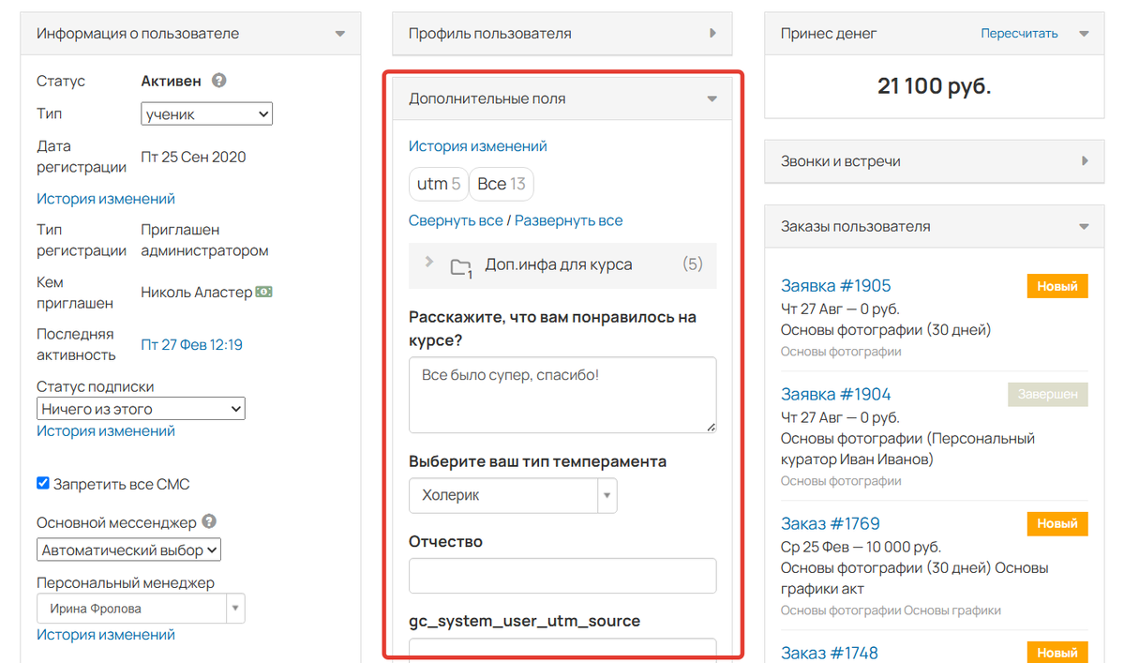Collapse the Информация о пользователе panel

(x=339, y=34)
